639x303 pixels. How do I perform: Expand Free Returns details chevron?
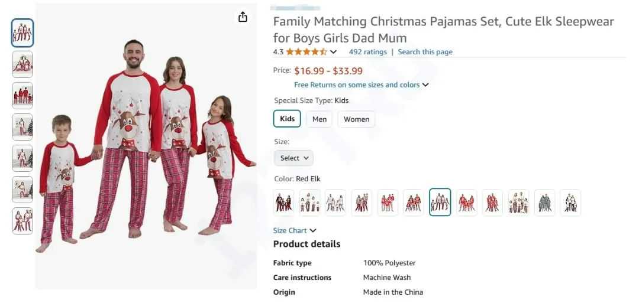click(425, 85)
